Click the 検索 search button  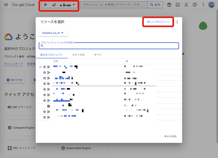pos(155,5)
